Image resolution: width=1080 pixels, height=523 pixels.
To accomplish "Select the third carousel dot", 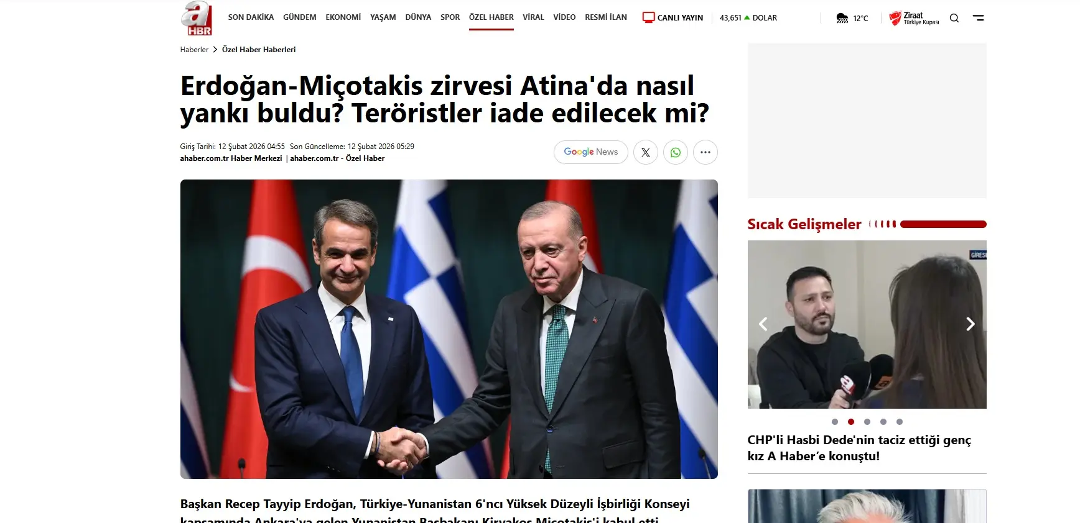I will click(x=867, y=422).
